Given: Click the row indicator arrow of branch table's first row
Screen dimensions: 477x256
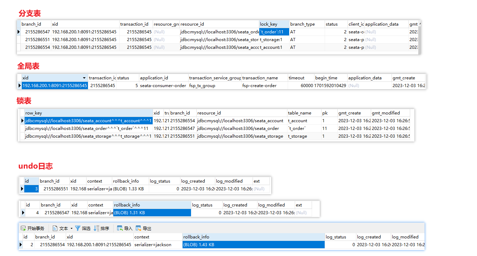Looking at the screenshot, I should (19, 32).
